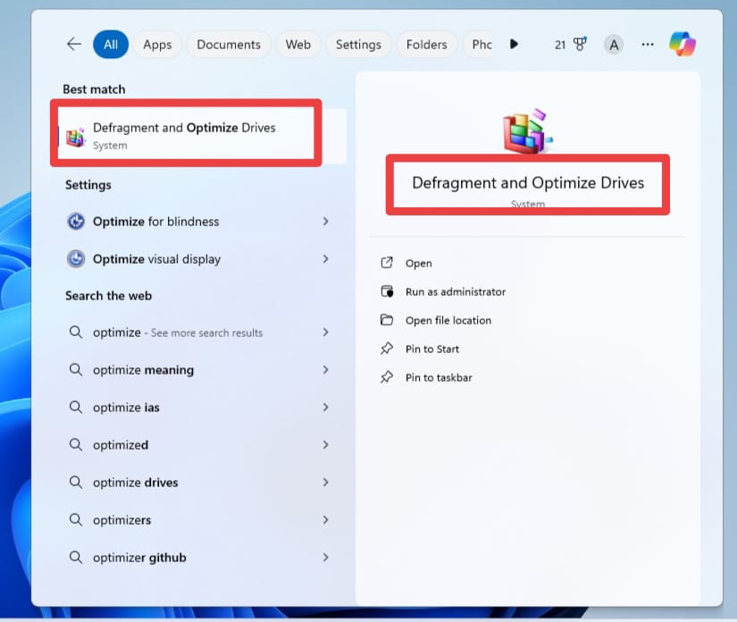This screenshot has width=737, height=622.
Task: Expand the optimize ias chevron
Action: (326, 408)
